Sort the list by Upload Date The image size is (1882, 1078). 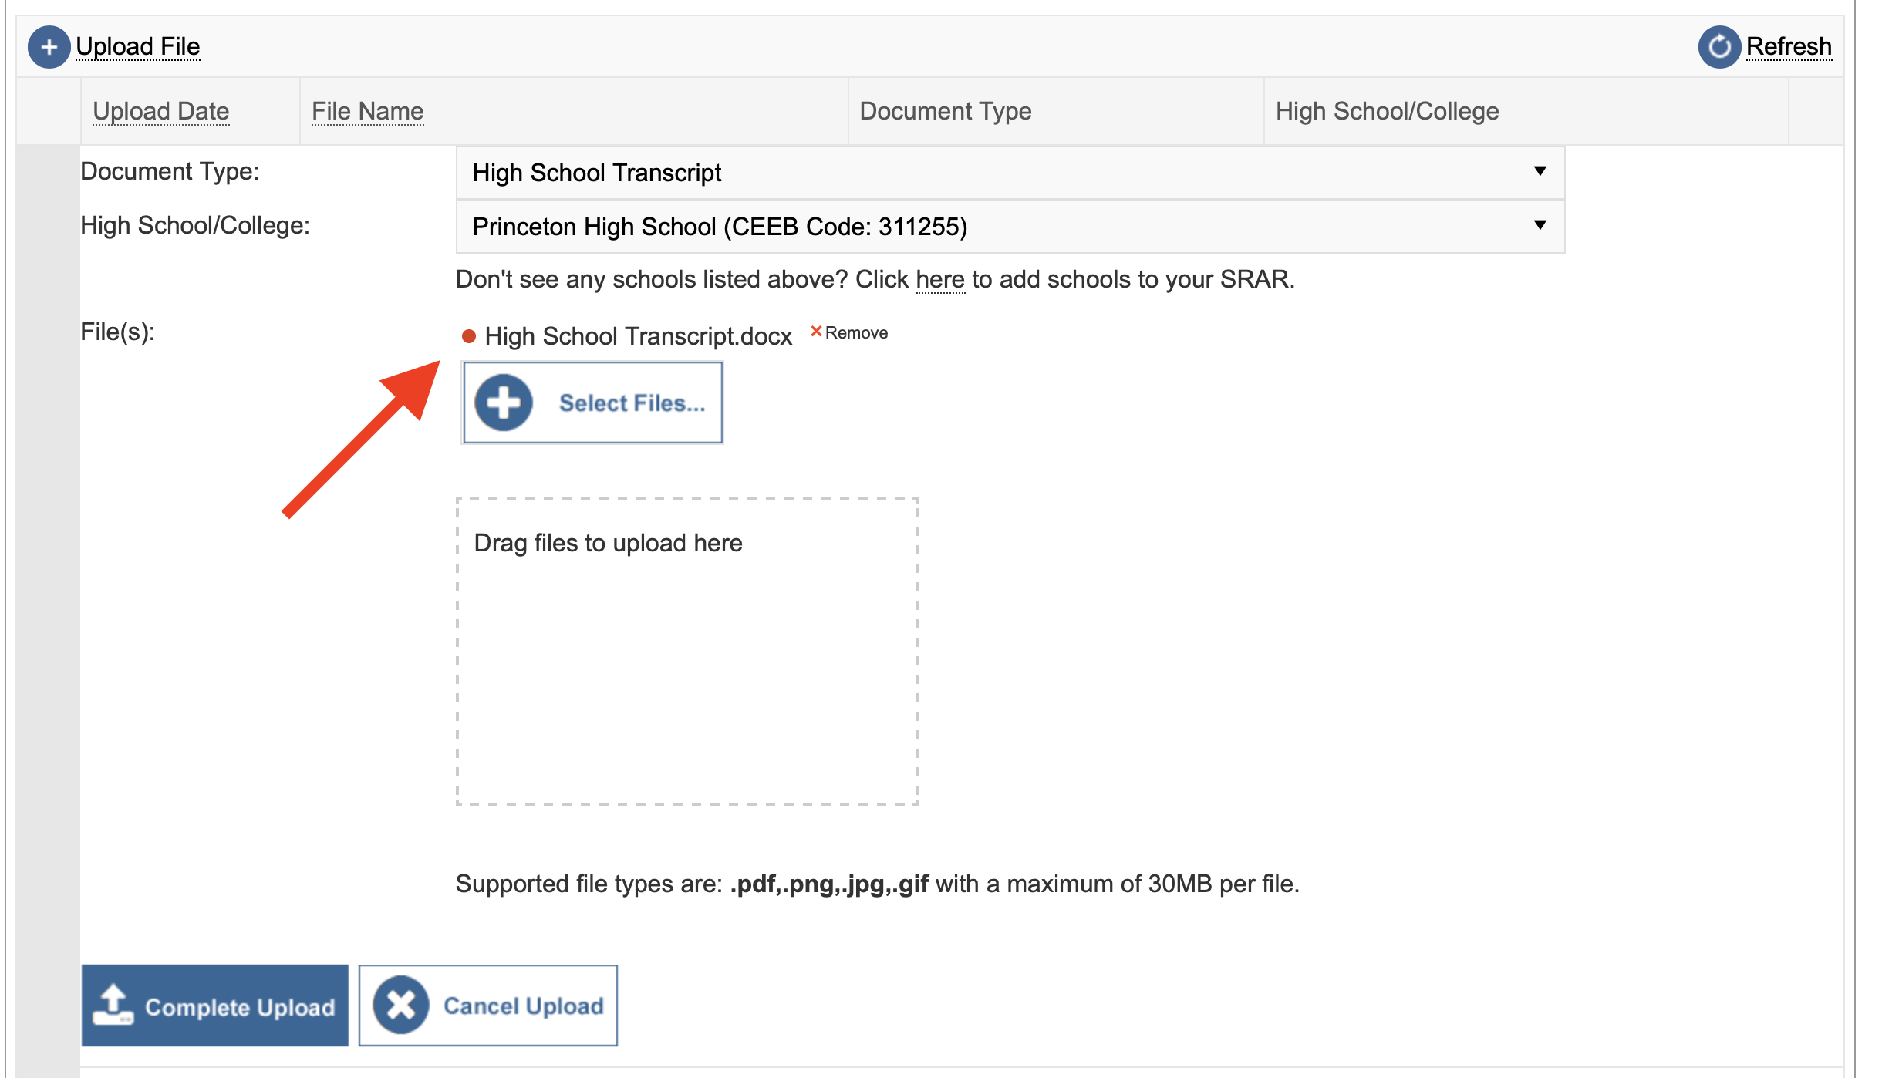160,110
